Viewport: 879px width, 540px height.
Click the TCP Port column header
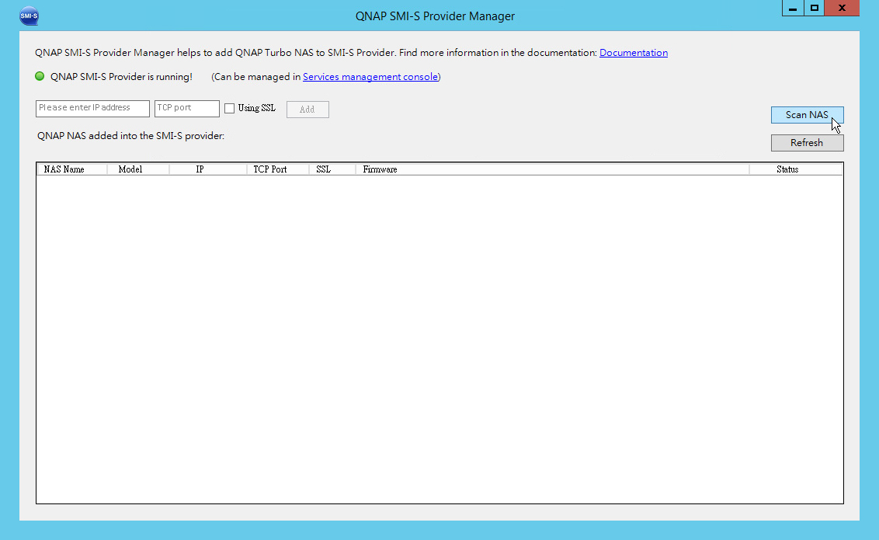tap(277, 169)
